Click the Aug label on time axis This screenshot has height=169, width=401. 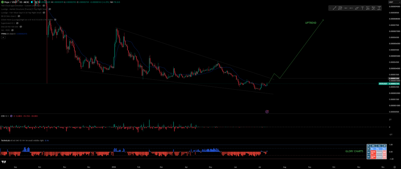coord(285,167)
